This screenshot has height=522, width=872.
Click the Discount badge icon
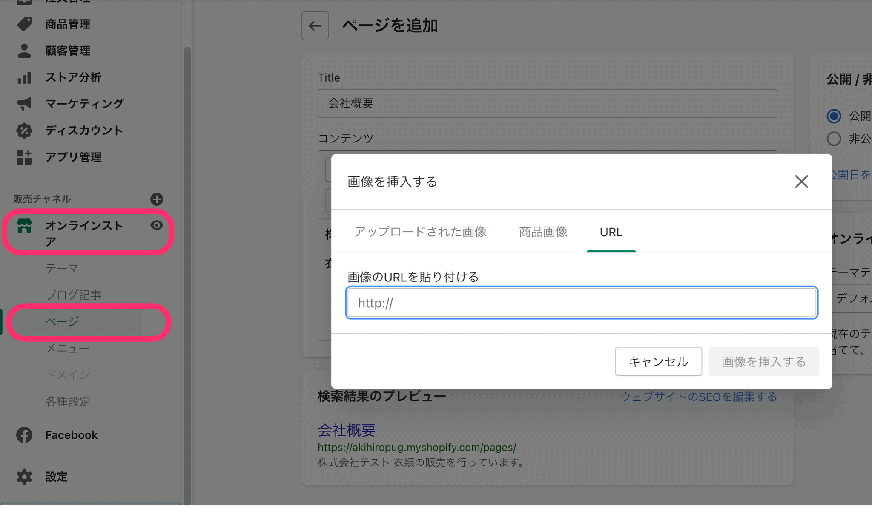click(x=24, y=130)
